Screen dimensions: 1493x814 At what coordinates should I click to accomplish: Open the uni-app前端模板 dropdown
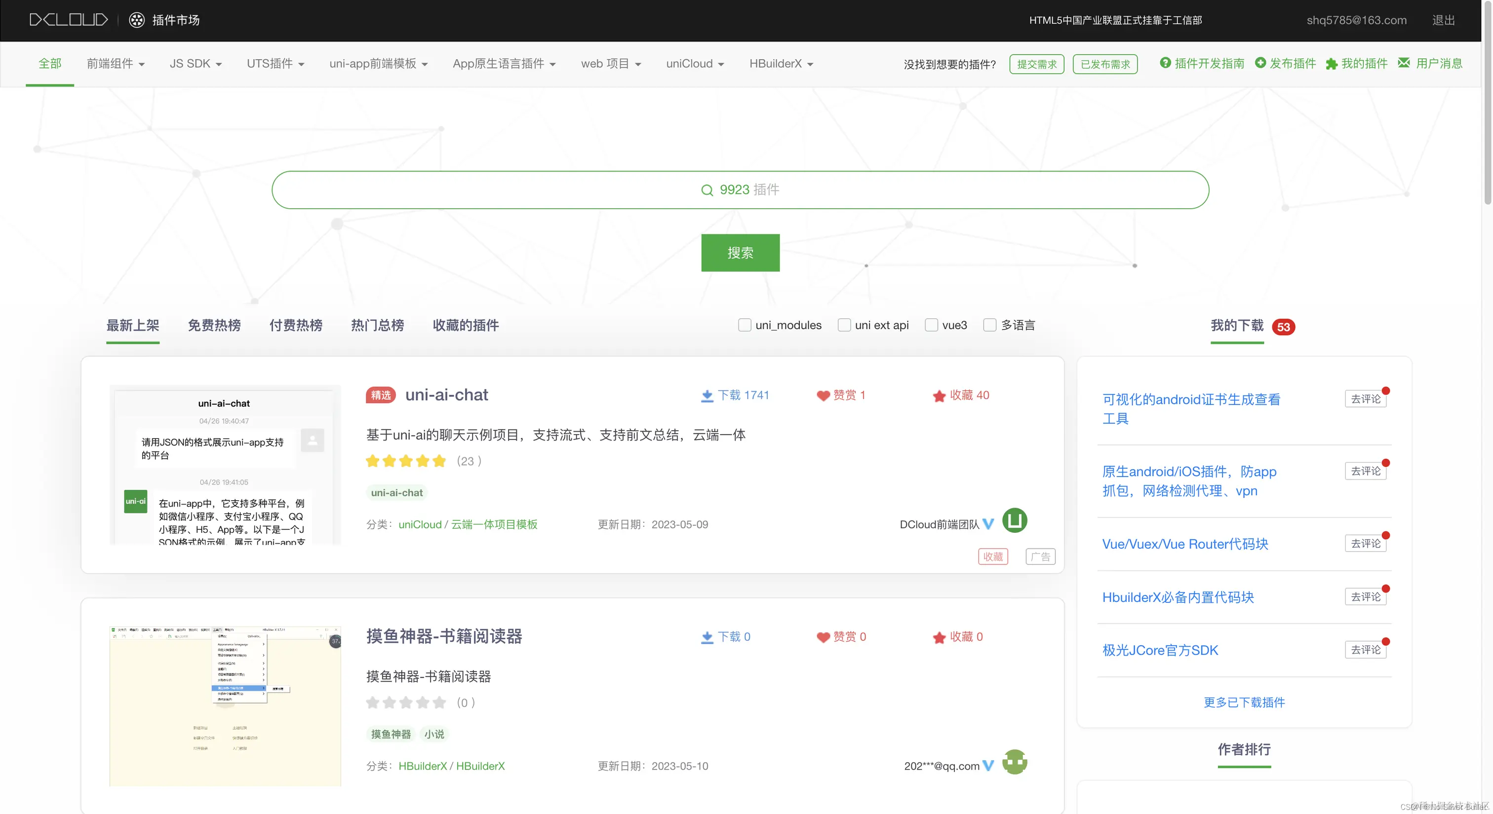(379, 64)
